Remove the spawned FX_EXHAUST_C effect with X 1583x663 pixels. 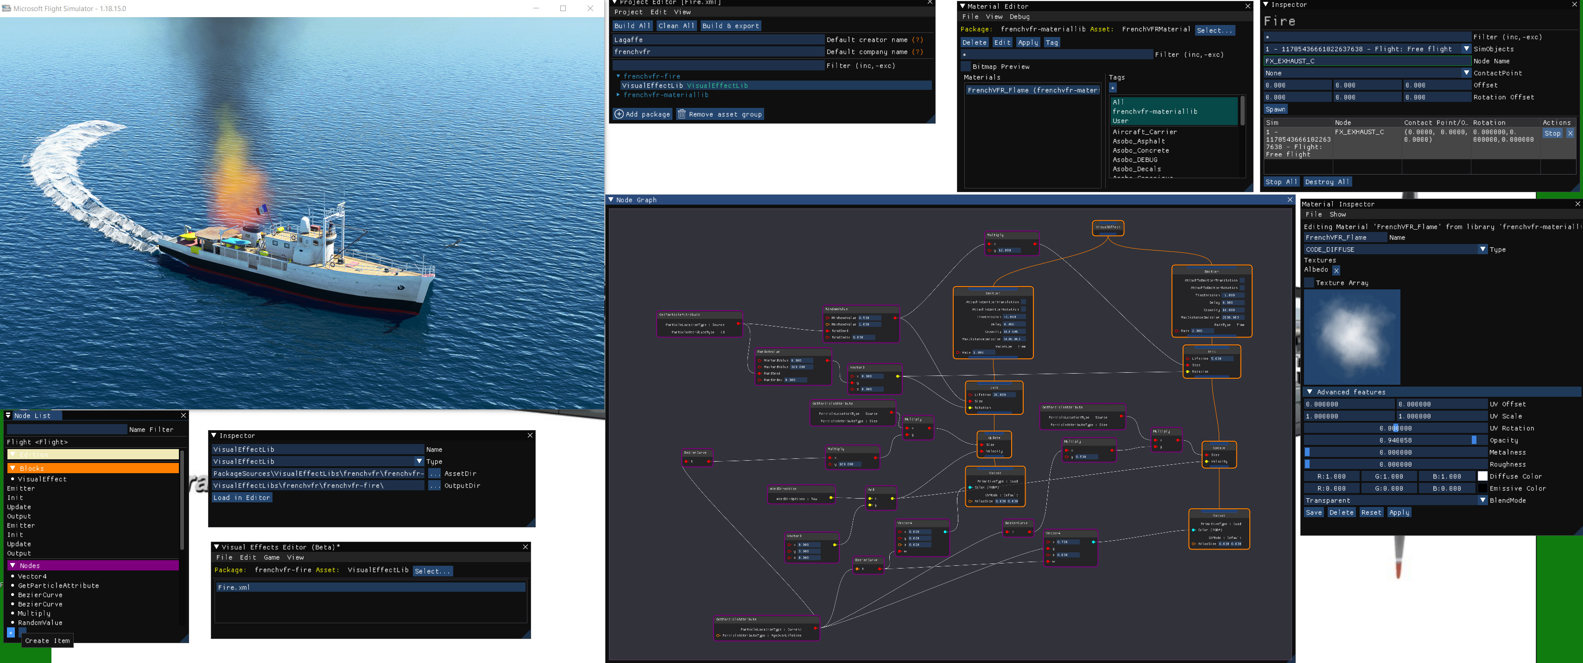[1570, 133]
